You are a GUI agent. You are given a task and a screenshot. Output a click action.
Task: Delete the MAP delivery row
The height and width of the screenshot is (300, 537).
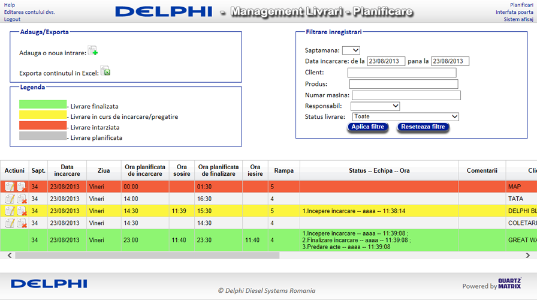coord(22,187)
